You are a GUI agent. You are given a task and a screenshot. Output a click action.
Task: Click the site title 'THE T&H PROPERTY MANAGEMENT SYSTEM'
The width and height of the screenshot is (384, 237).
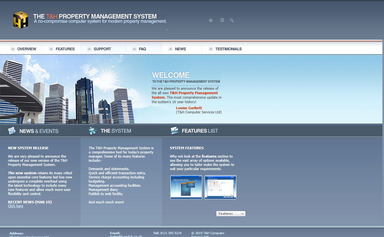click(95, 16)
